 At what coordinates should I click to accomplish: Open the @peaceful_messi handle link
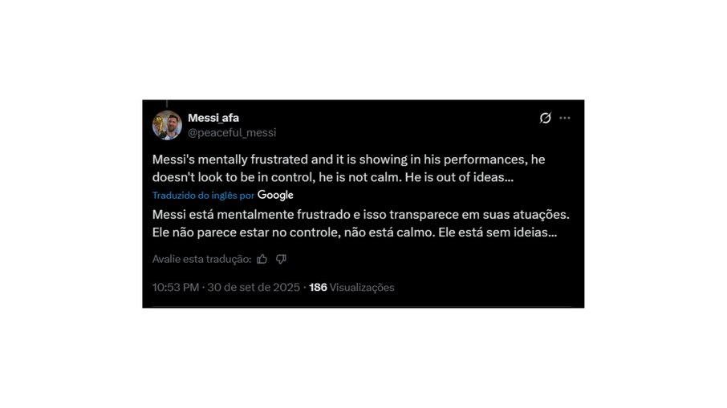click(232, 132)
